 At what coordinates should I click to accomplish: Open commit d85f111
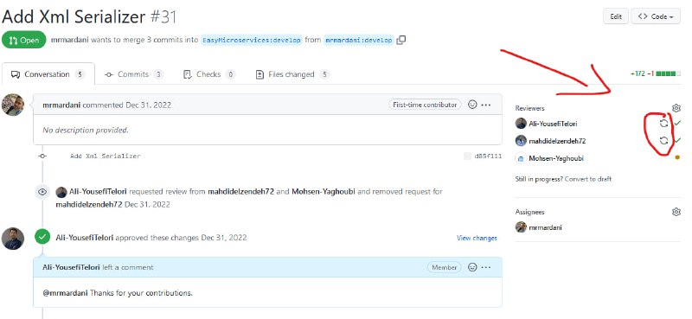coord(488,156)
